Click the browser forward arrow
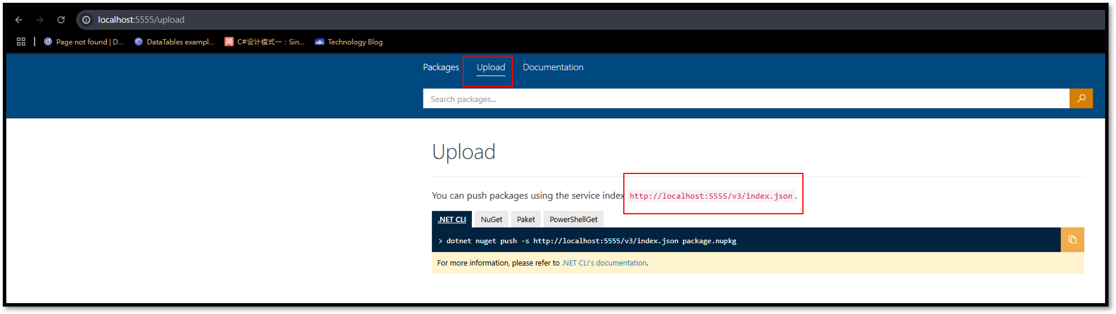 [x=40, y=20]
